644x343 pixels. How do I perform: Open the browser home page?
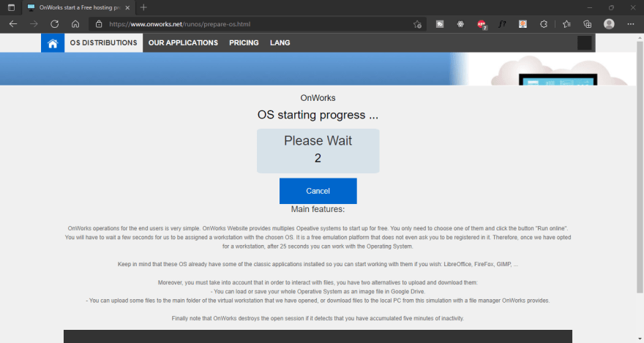[x=75, y=24]
